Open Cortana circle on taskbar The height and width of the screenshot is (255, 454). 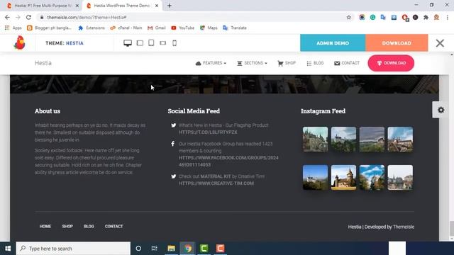click(x=138, y=249)
